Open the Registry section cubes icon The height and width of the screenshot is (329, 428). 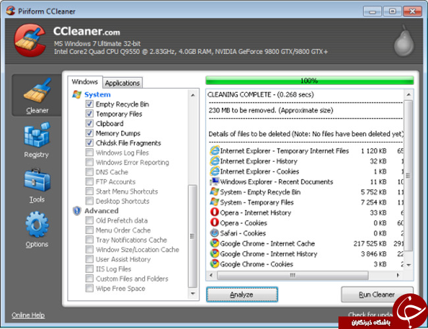tap(37, 135)
